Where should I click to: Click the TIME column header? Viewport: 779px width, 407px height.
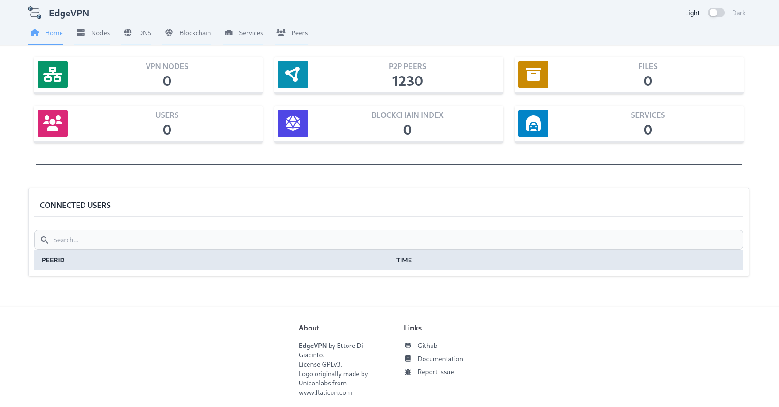click(404, 260)
